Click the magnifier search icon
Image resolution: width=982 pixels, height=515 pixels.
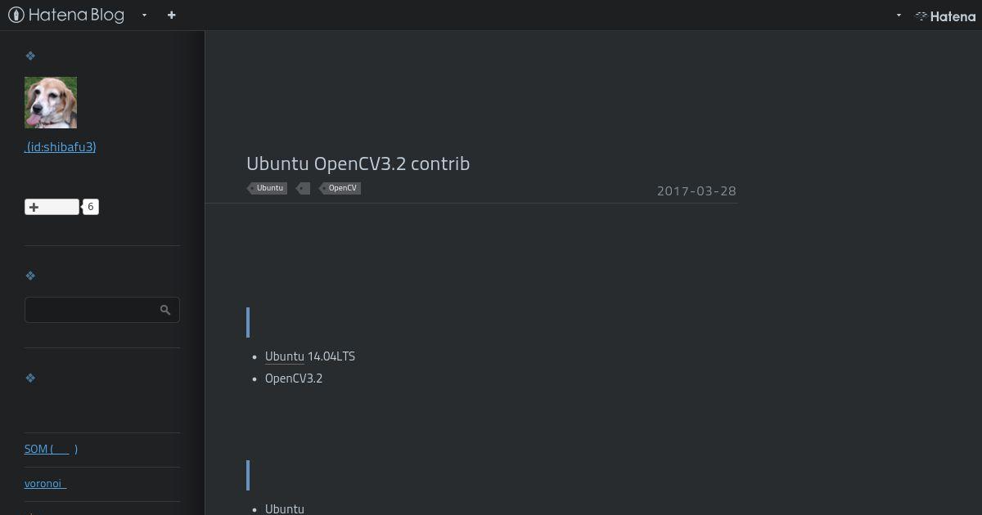(165, 310)
